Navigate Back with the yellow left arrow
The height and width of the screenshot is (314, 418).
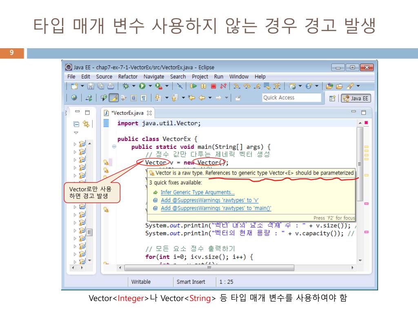click(202, 98)
